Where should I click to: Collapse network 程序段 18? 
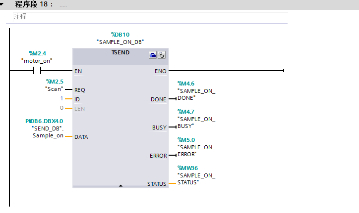[x=4, y=4]
